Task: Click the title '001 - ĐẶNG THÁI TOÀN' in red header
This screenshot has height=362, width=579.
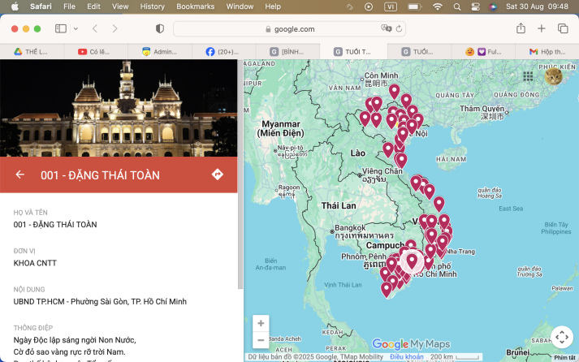Action: 100,175
